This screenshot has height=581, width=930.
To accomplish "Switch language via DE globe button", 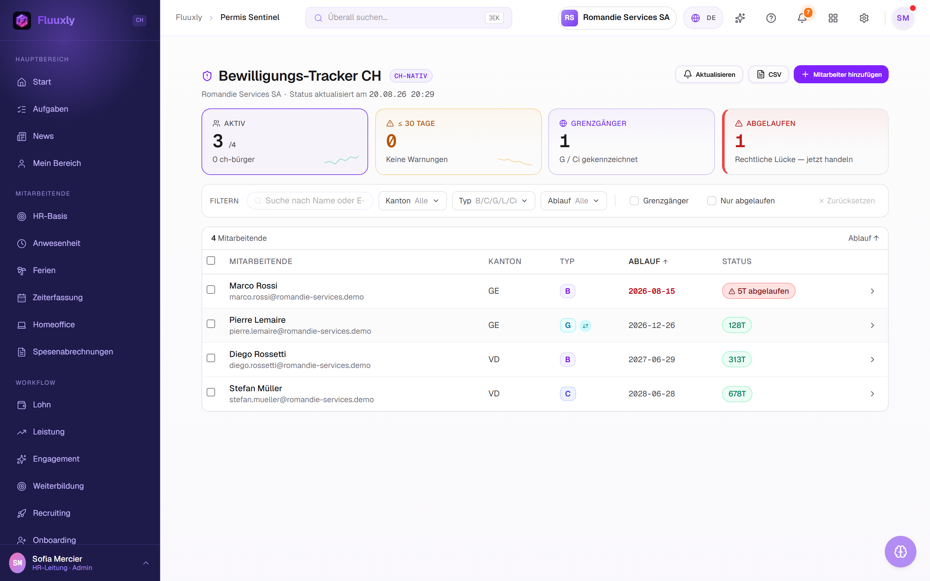I will click(x=703, y=18).
